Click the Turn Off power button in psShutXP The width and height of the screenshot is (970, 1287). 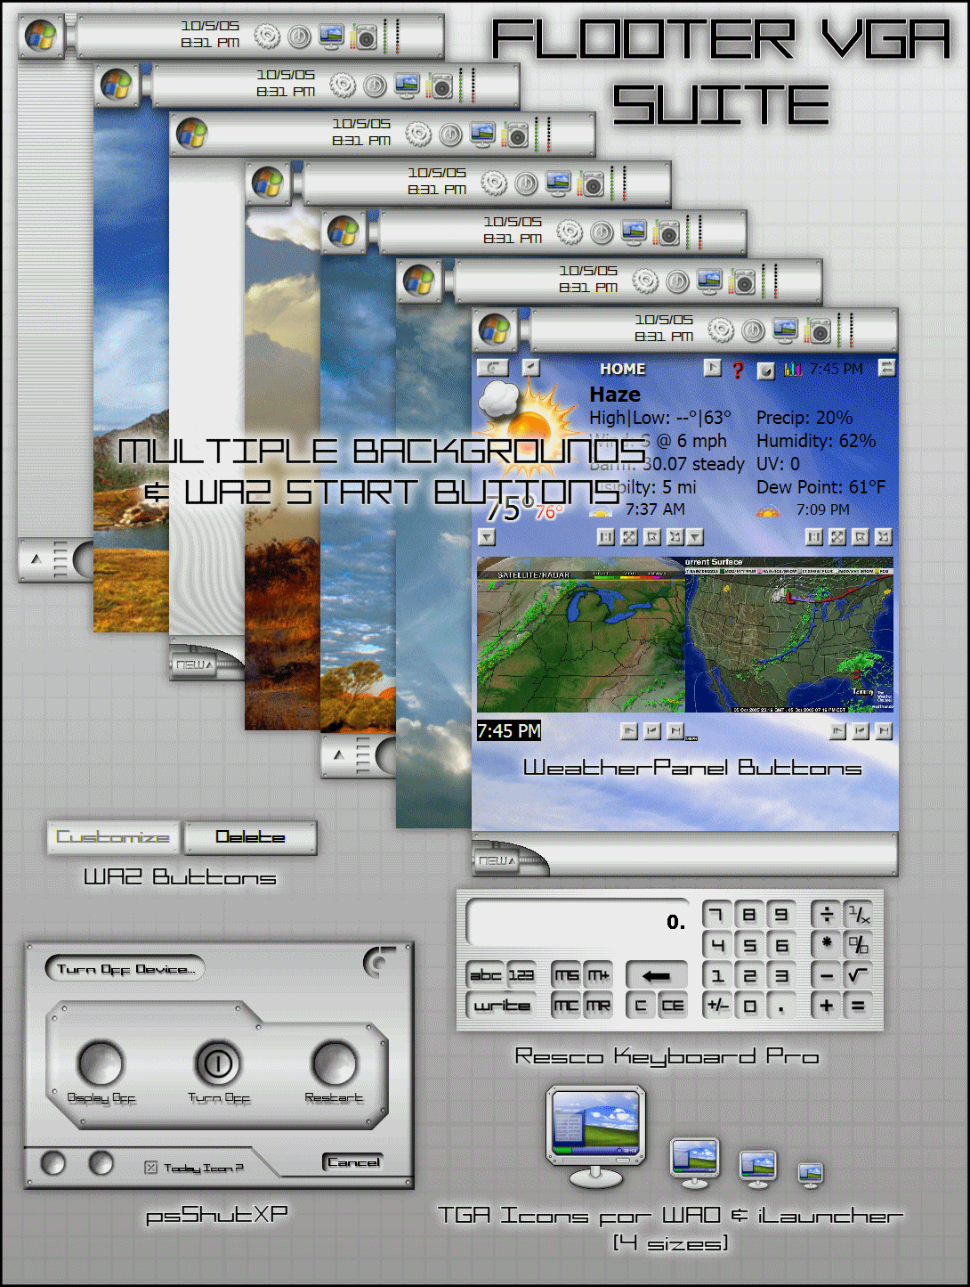(x=218, y=1063)
